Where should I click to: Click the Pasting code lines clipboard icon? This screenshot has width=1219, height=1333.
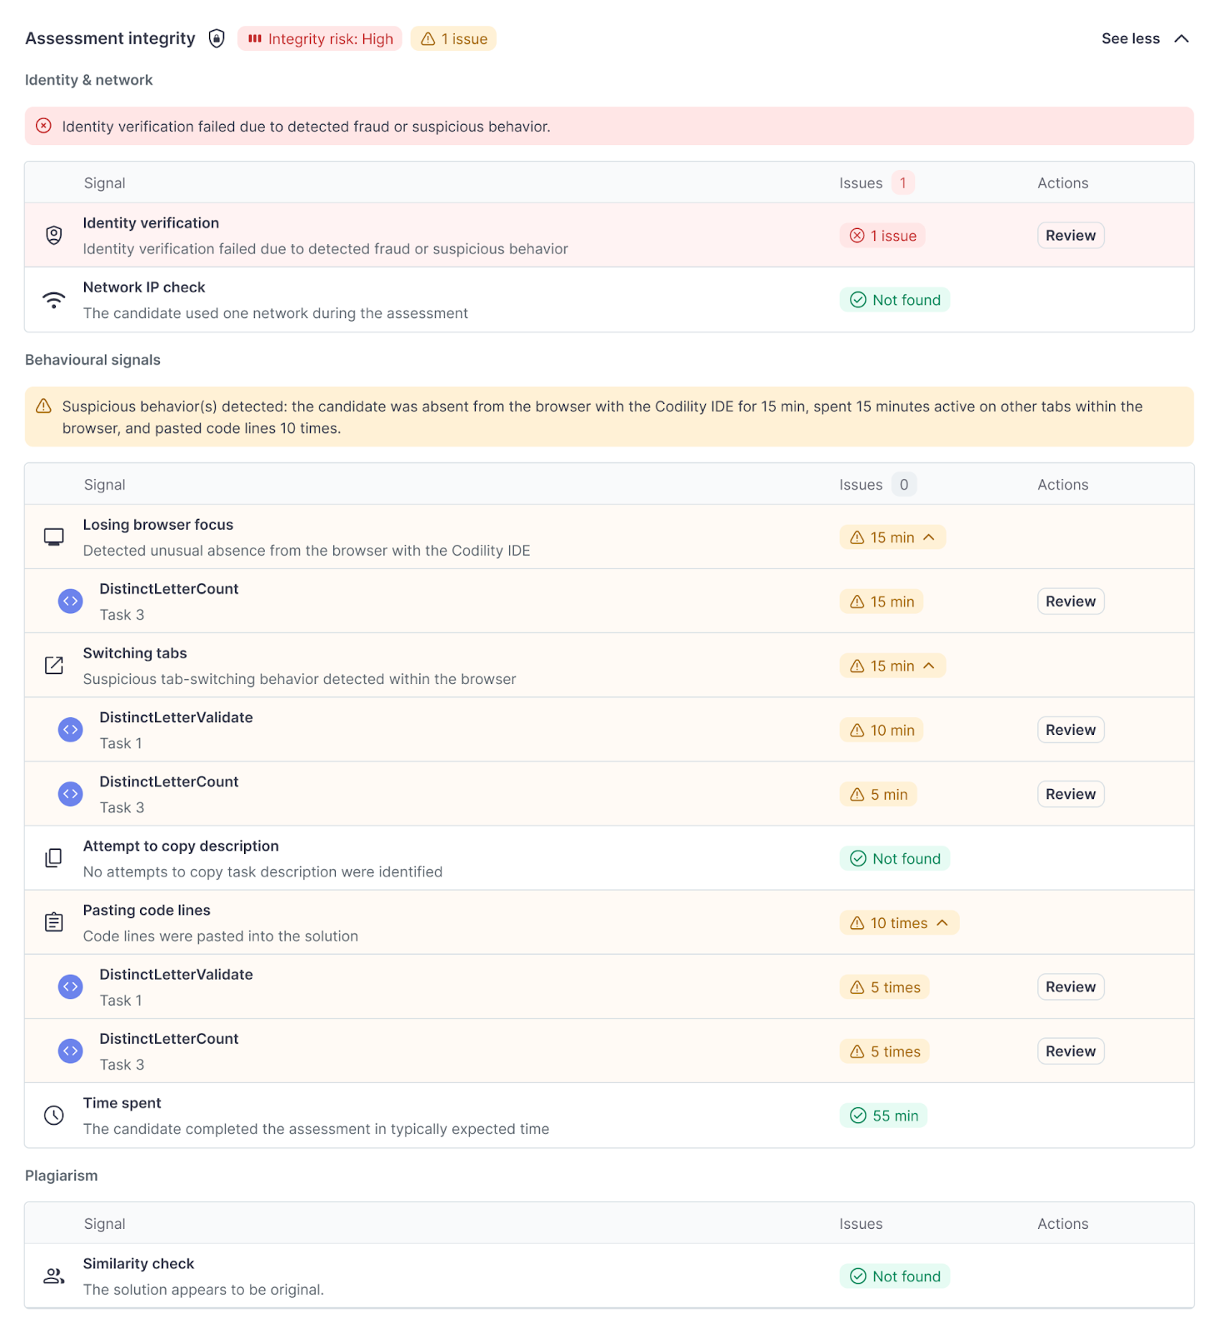coord(53,921)
